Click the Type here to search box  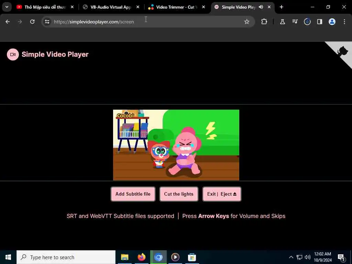(66, 257)
